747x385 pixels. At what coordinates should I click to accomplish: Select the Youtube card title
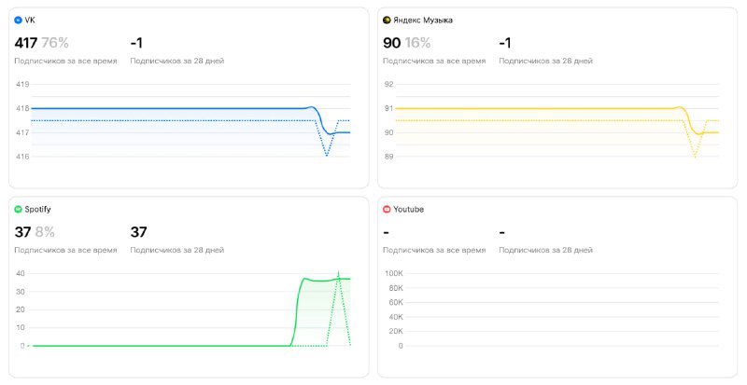pos(409,210)
